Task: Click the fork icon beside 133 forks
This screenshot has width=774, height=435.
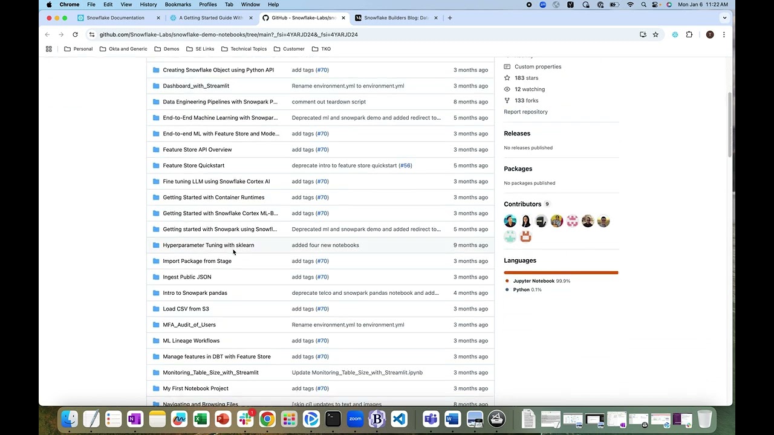Action: (507, 100)
